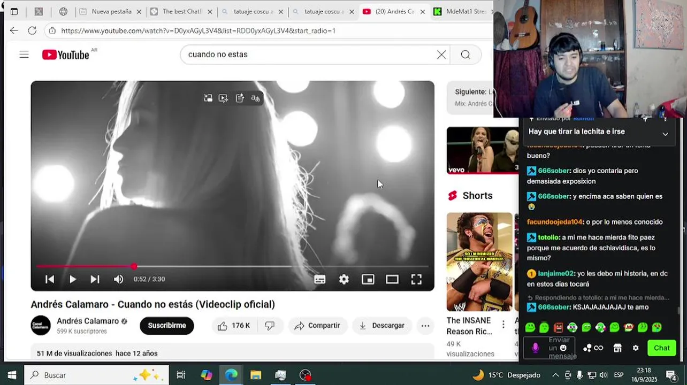Click the chat microphone icon
Viewport: 687px width, 385px height.
point(535,348)
